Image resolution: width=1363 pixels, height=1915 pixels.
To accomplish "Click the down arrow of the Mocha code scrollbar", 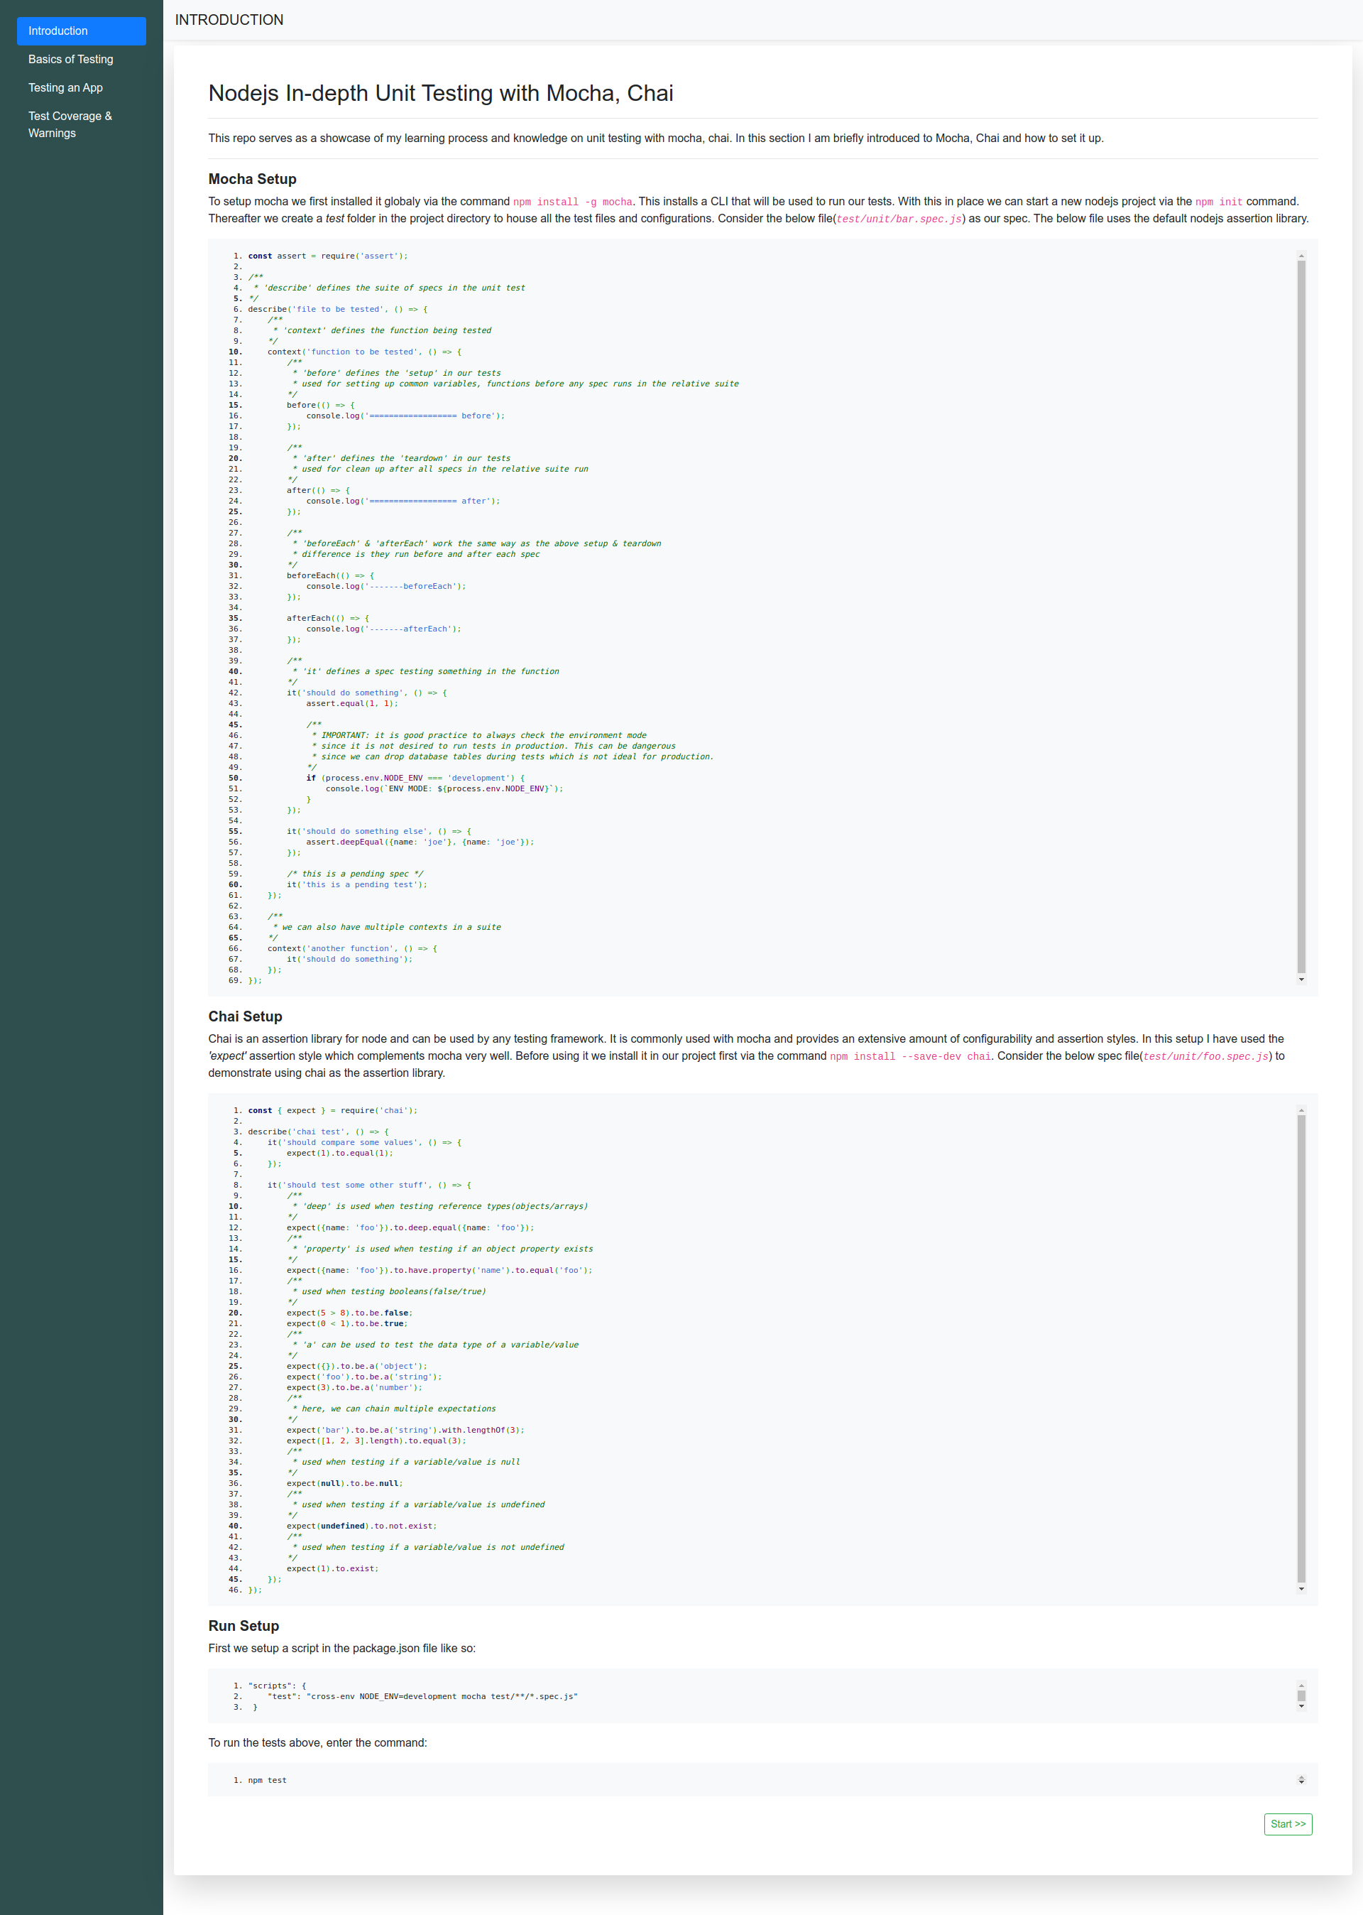I will click(1301, 979).
